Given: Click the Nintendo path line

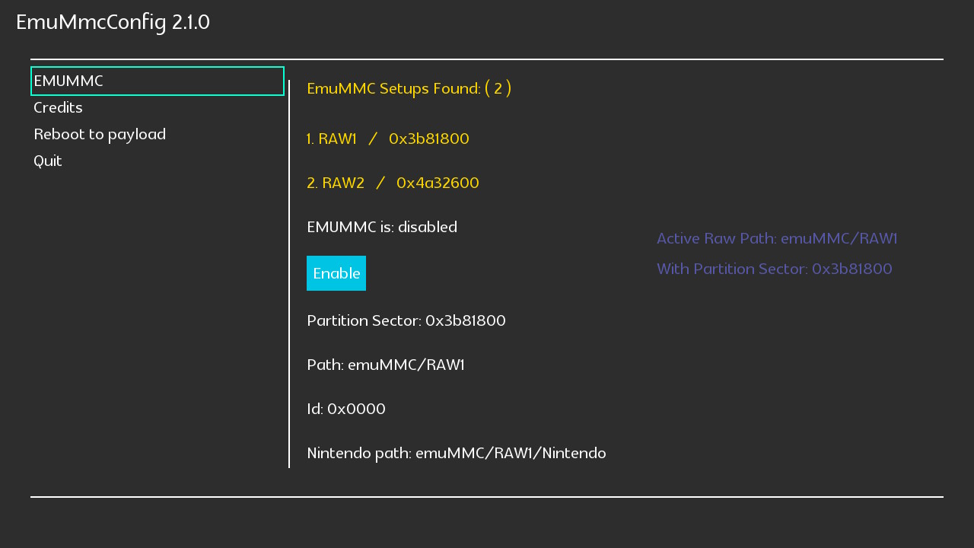Looking at the screenshot, I should 457,454.
